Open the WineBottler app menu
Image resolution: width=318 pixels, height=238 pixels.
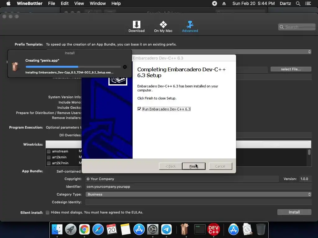click(x=30, y=3)
